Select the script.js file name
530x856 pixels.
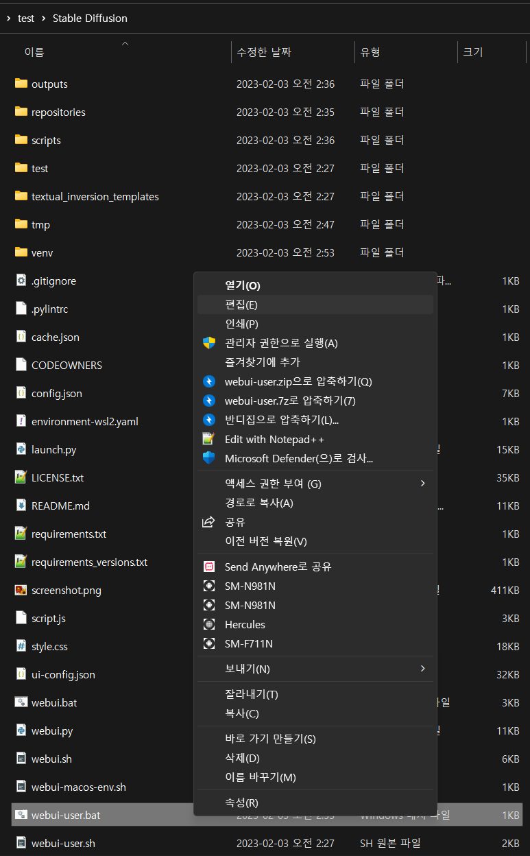[49, 619]
